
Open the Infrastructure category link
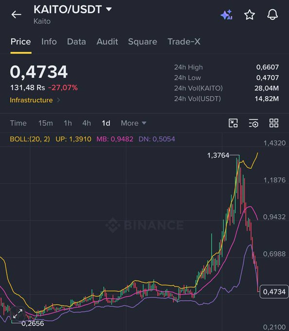tap(35, 100)
